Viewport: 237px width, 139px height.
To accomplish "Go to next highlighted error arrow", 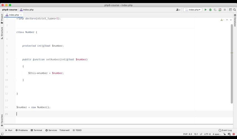I will point(231,20).
